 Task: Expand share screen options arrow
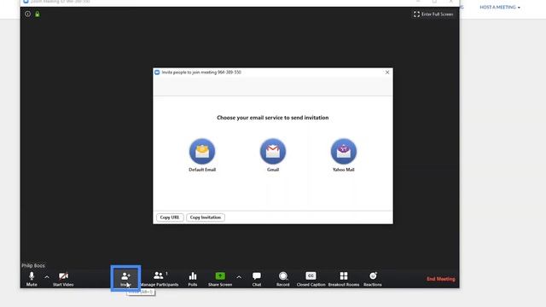[x=239, y=277]
